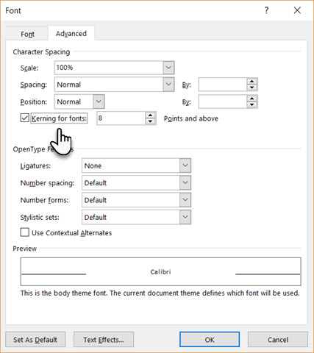314x353 pixels.
Task: Click the Set As Default button
Action: tap(35, 340)
